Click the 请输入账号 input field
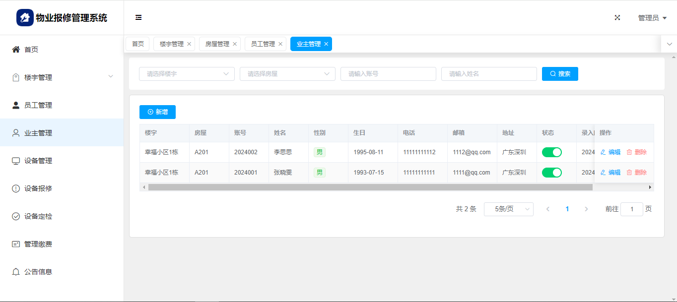This screenshot has width=677, height=302. 388,74
